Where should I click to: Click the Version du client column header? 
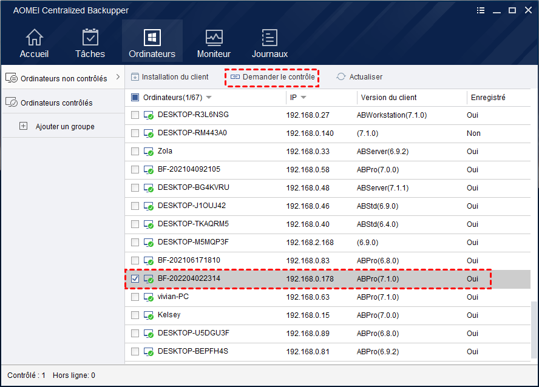(389, 98)
